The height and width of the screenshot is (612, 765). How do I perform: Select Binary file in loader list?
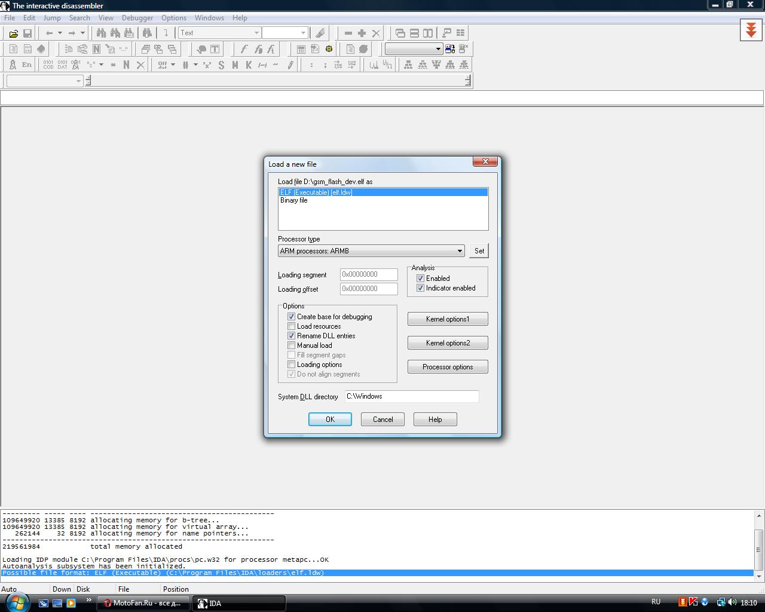[383, 200]
